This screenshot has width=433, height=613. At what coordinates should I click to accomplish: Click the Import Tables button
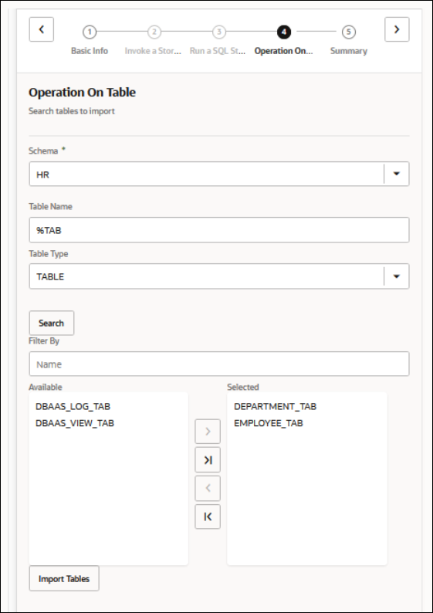(x=64, y=578)
